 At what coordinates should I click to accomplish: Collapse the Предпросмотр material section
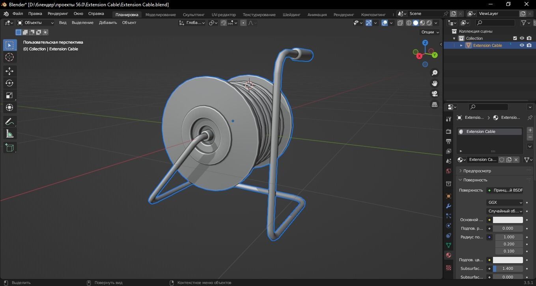point(477,171)
